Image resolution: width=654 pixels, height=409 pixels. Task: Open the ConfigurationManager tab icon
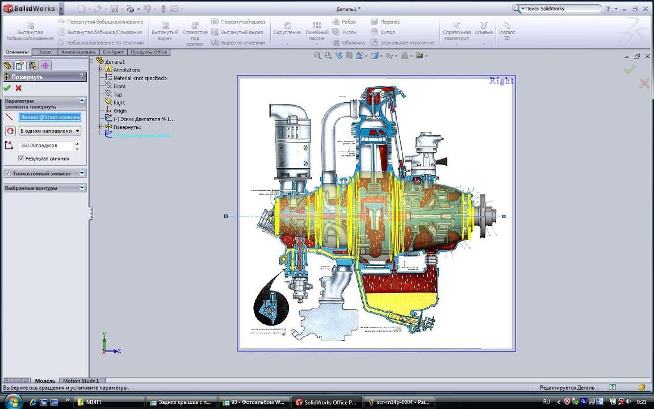click(32, 66)
